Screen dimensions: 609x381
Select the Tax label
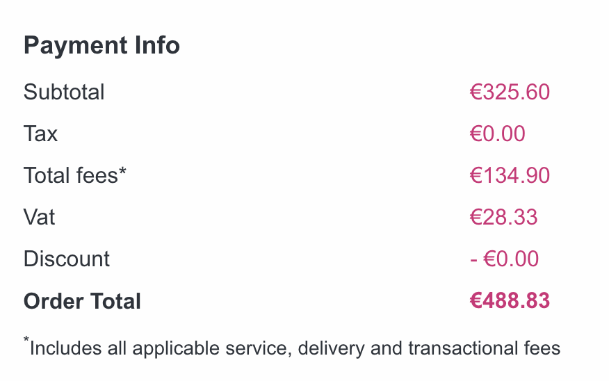pyautogui.click(x=41, y=133)
